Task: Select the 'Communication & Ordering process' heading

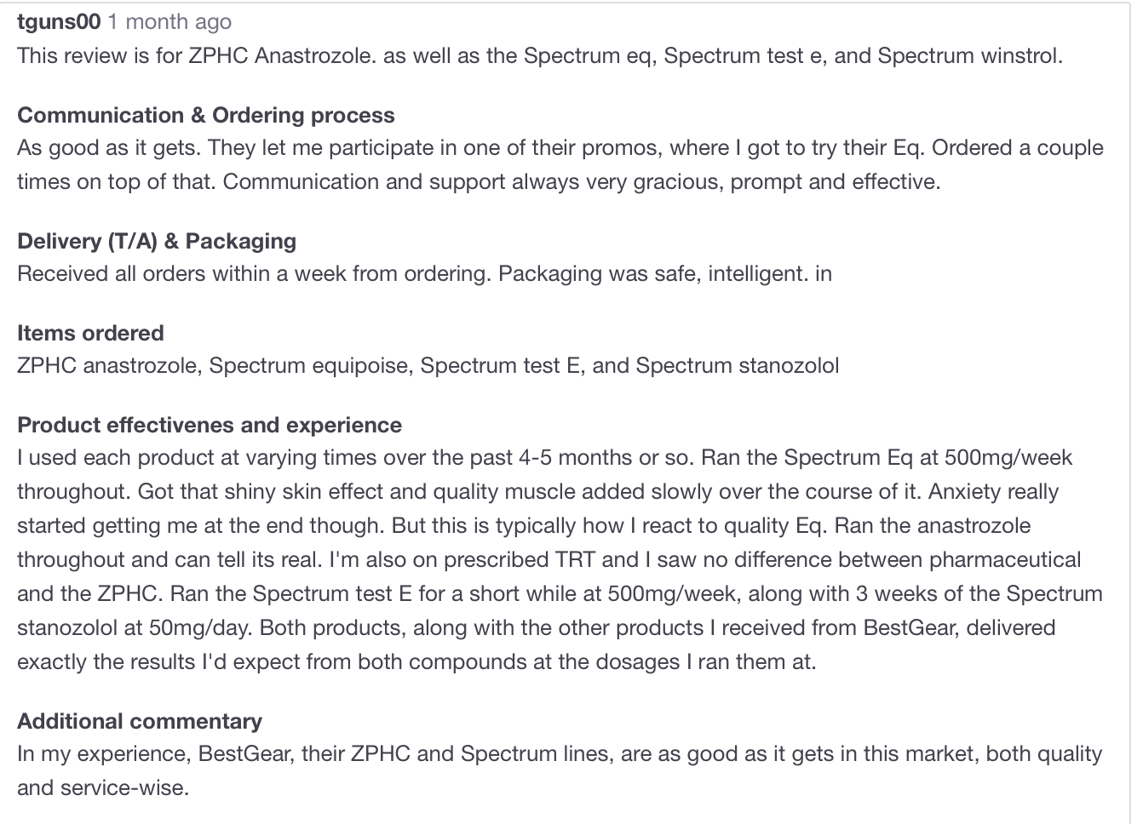Action: pos(206,115)
